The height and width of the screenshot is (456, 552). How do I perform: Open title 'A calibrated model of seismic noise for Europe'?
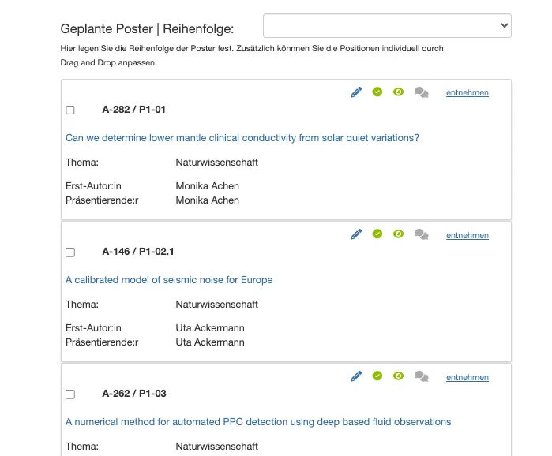click(169, 280)
